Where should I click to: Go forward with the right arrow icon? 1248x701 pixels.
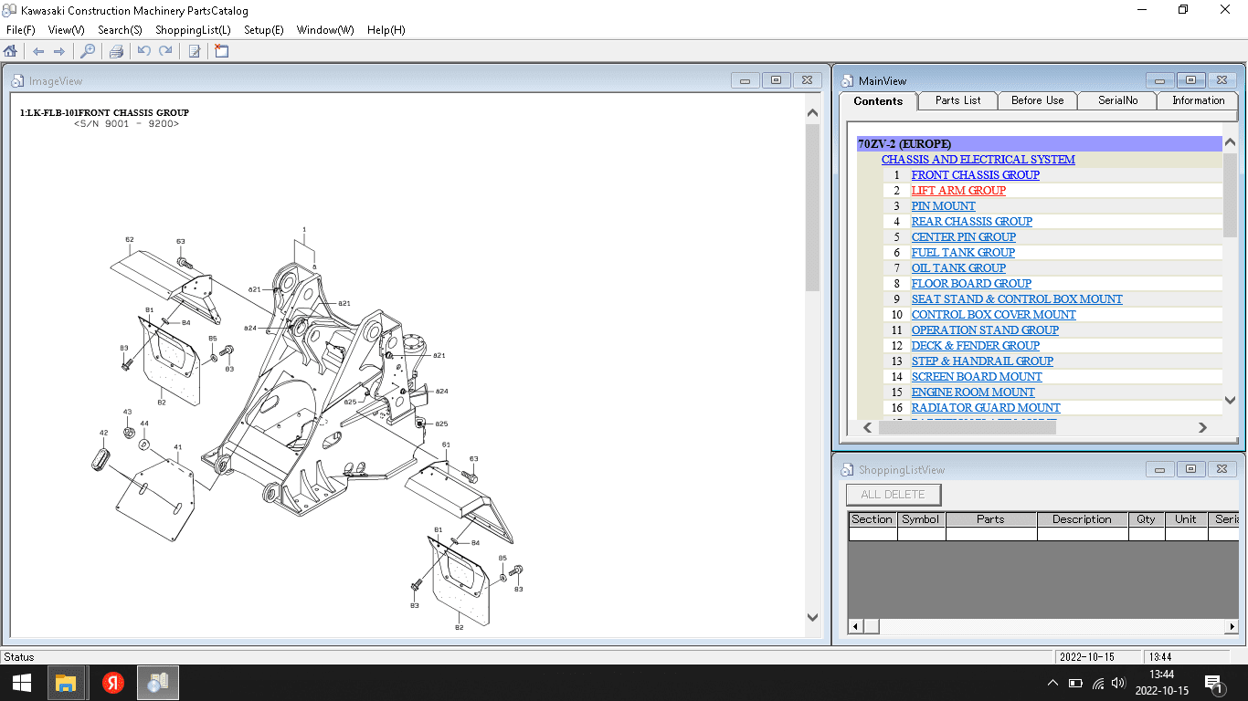click(x=59, y=51)
